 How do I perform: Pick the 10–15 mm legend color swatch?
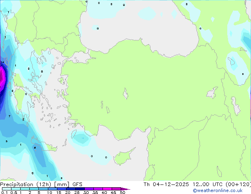pyautogui.click(x=52, y=189)
